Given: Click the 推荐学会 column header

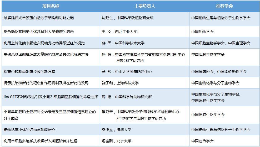Looking at the screenshot, I should (x=224, y=6).
